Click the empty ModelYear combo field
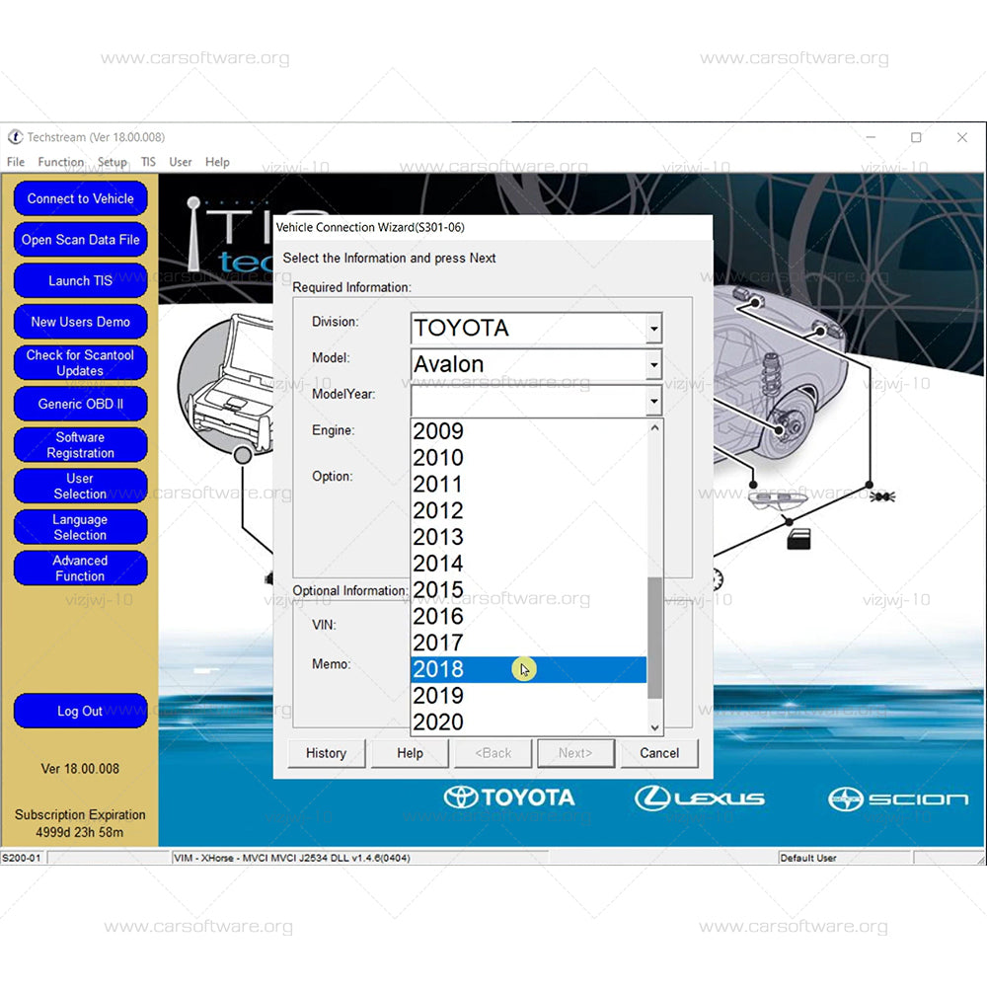The image size is (987, 987). pyautogui.click(x=536, y=401)
